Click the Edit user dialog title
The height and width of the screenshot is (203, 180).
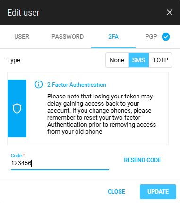23,13
